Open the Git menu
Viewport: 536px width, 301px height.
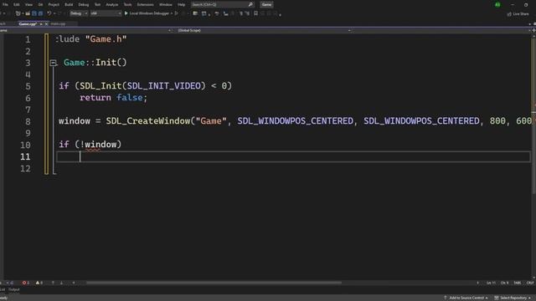point(40,5)
